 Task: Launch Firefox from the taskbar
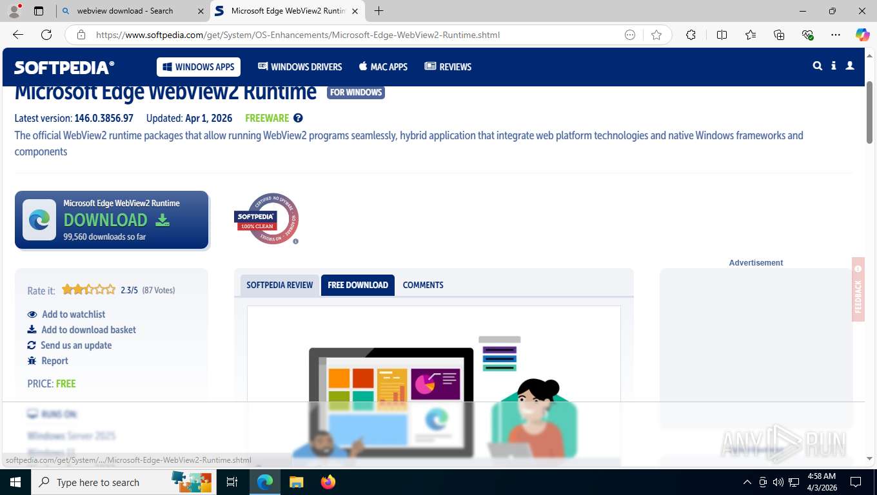point(328,482)
